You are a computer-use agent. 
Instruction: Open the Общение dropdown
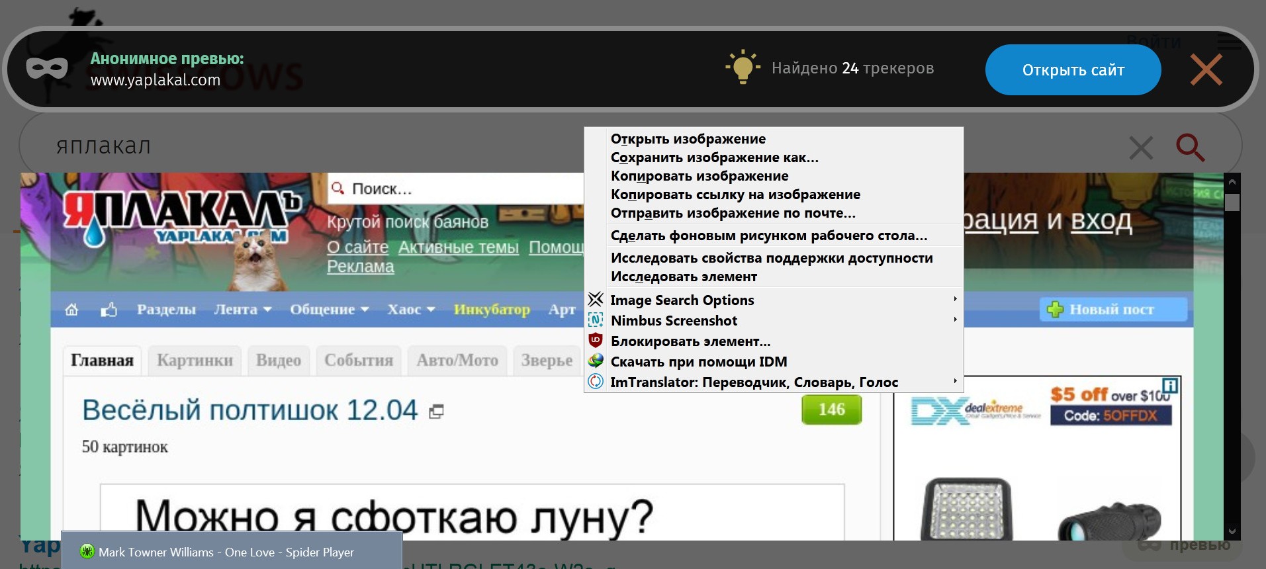pos(329,309)
